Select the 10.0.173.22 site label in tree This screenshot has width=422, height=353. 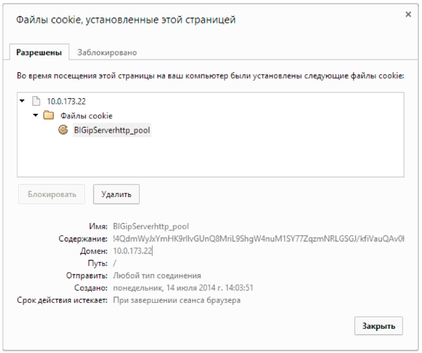click(66, 101)
